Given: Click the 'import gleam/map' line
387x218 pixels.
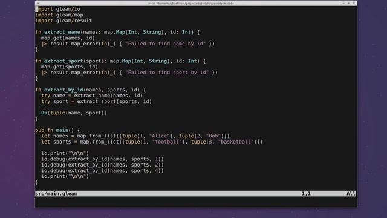Looking at the screenshot, I should pyautogui.click(x=59, y=15).
